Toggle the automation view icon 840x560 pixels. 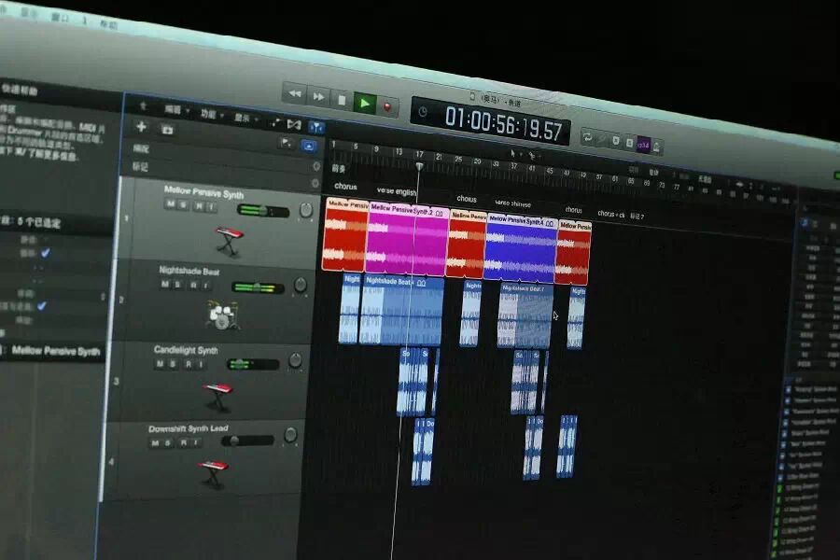pyautogui.click(x=276, y=122)
